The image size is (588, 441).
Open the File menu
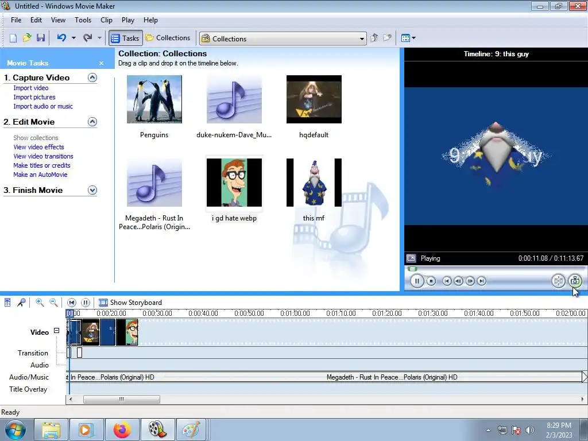click(x=16, y=20)
